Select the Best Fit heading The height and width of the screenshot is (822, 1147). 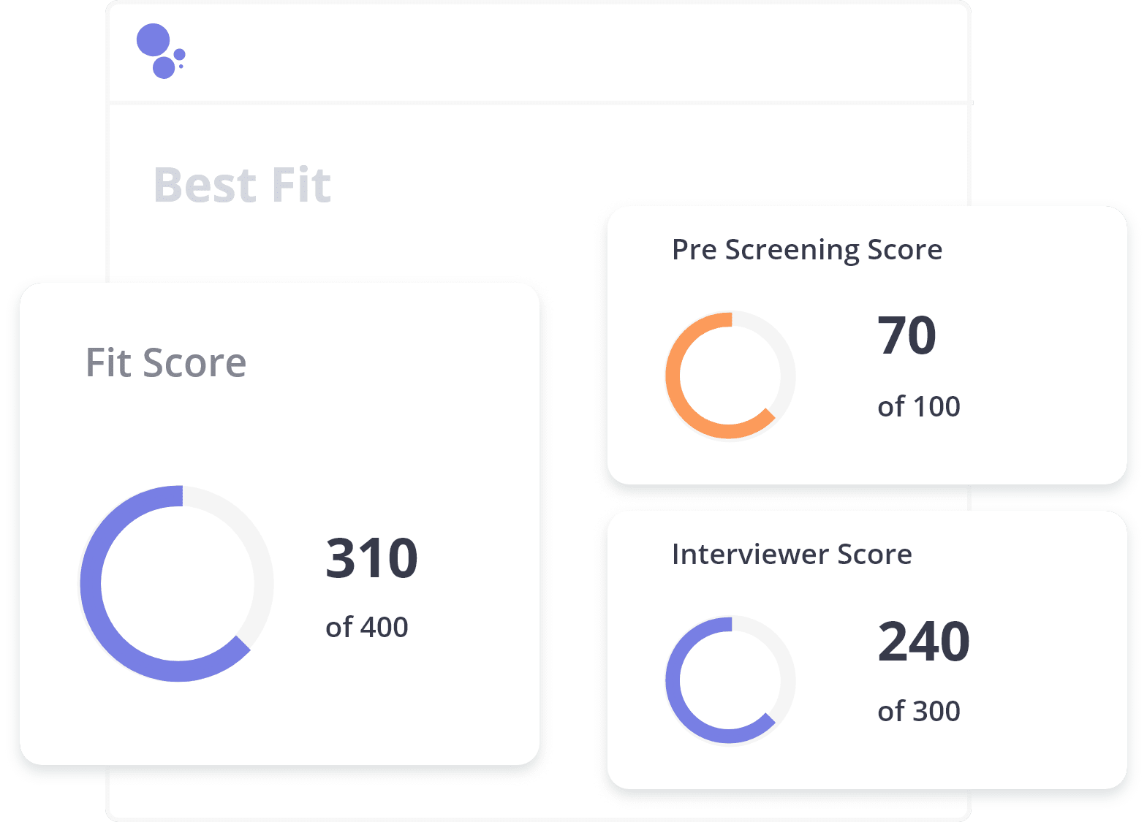click(242, 185)
